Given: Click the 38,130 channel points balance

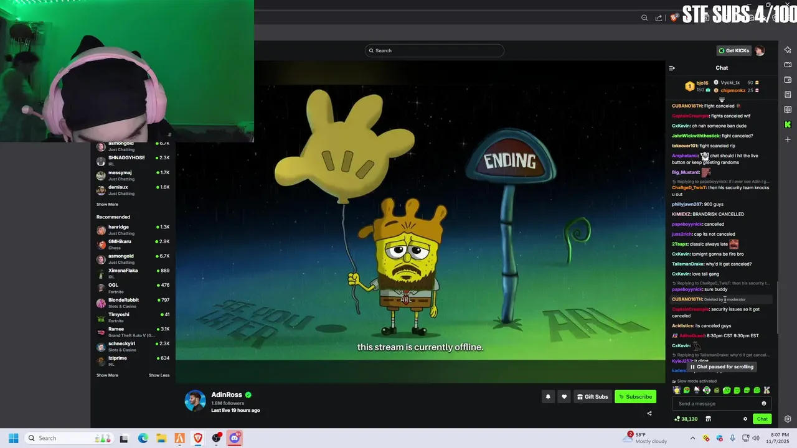Looking at the screenshot, I should tap(686, 419).
